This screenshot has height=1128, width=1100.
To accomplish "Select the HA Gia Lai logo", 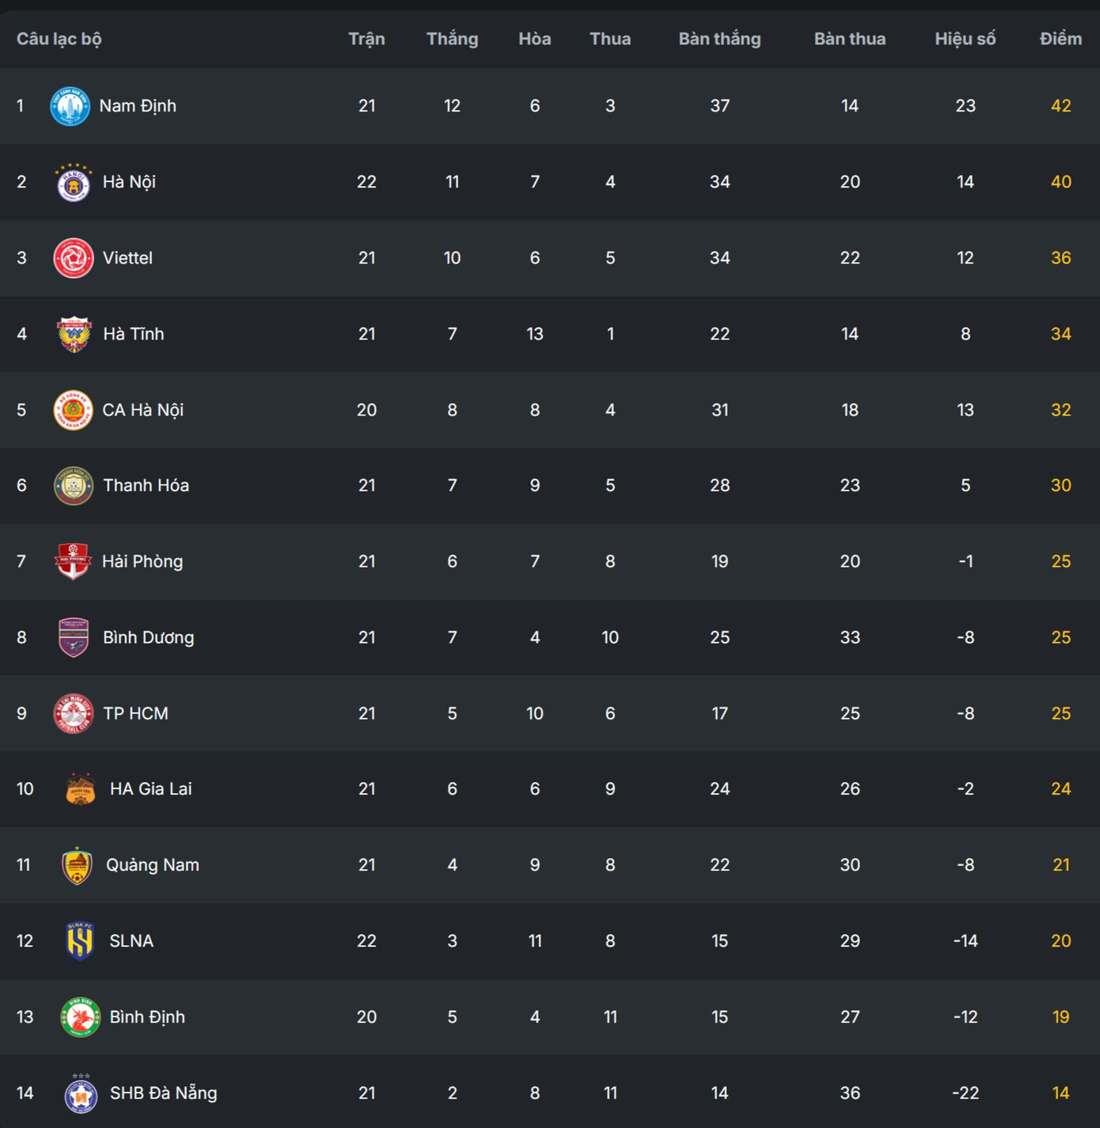I will pos(80,789).
